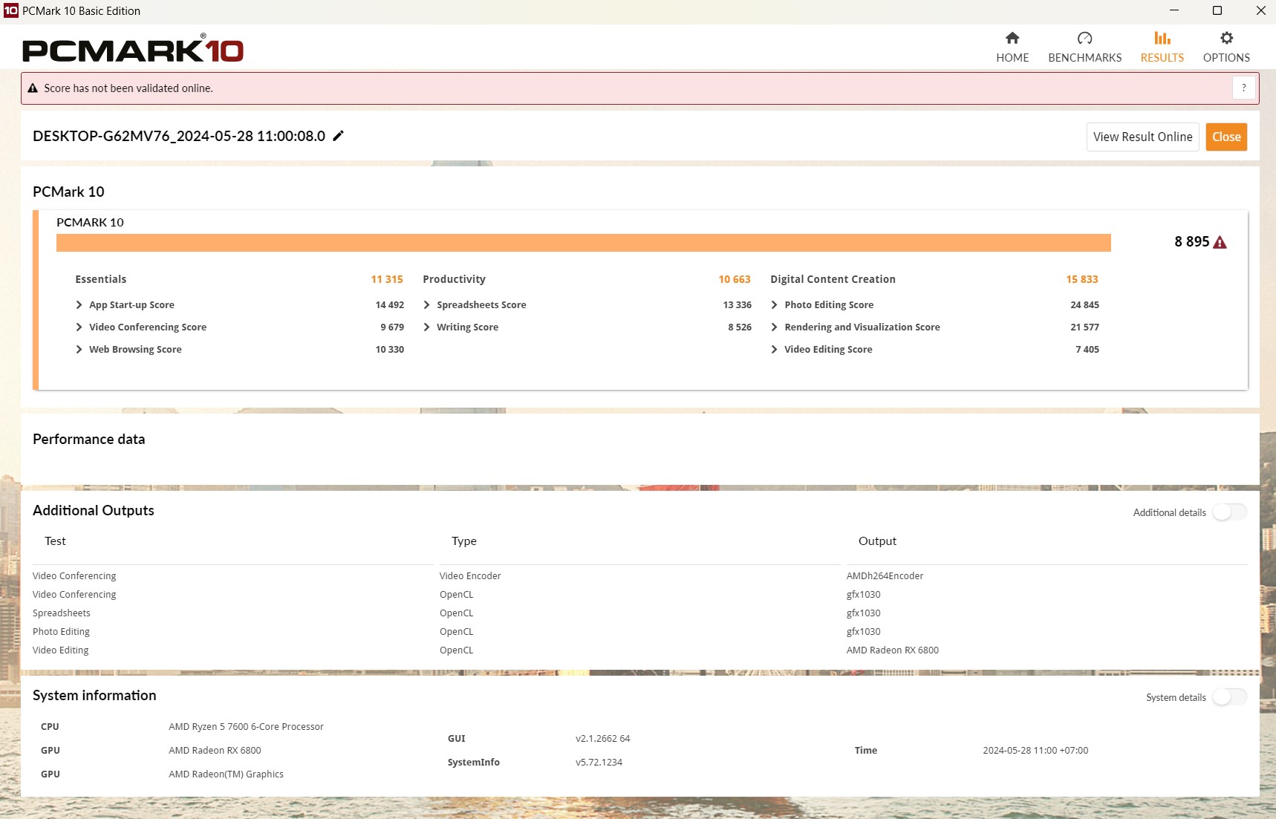Click AMD Radeon(TM) Graphics GPU entry
1276x819 pixels.
226,774
